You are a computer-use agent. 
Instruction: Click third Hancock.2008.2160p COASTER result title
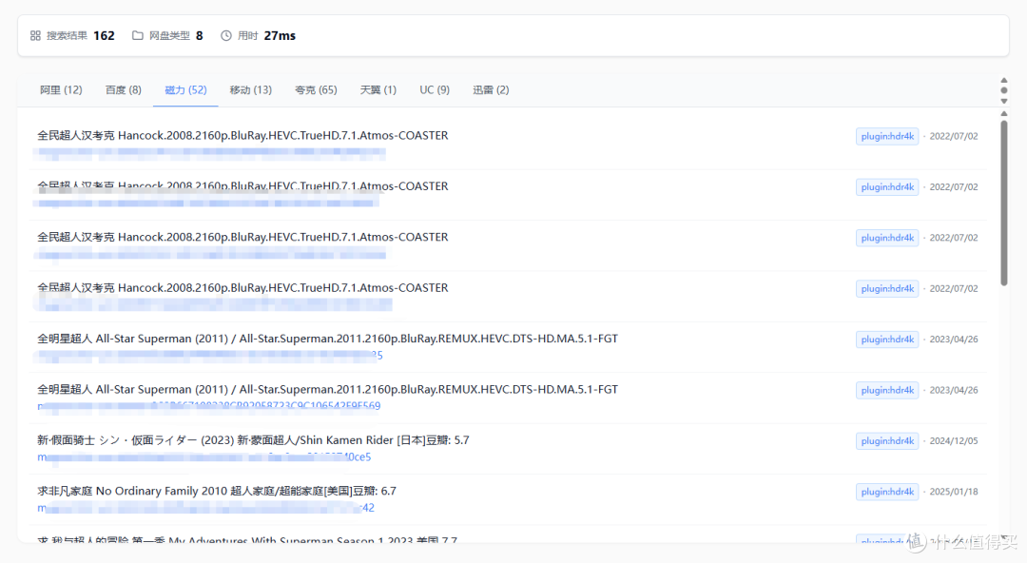pos(242,237)
